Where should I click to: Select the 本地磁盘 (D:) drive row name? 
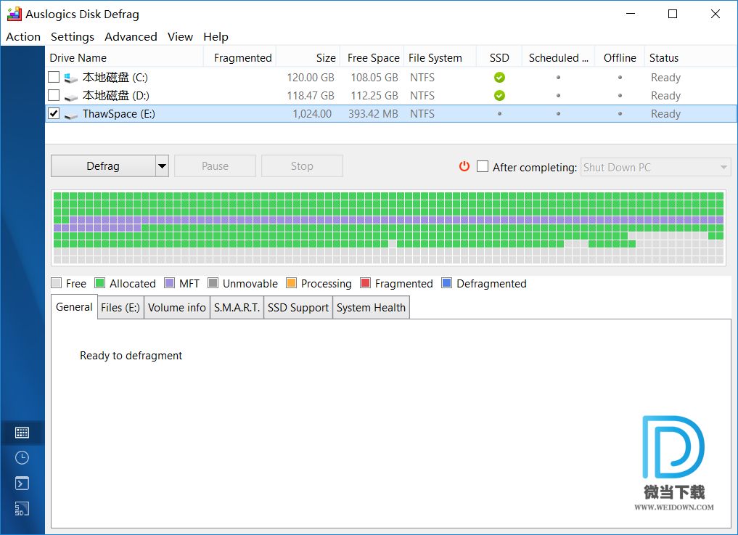[x=116, y=96]
